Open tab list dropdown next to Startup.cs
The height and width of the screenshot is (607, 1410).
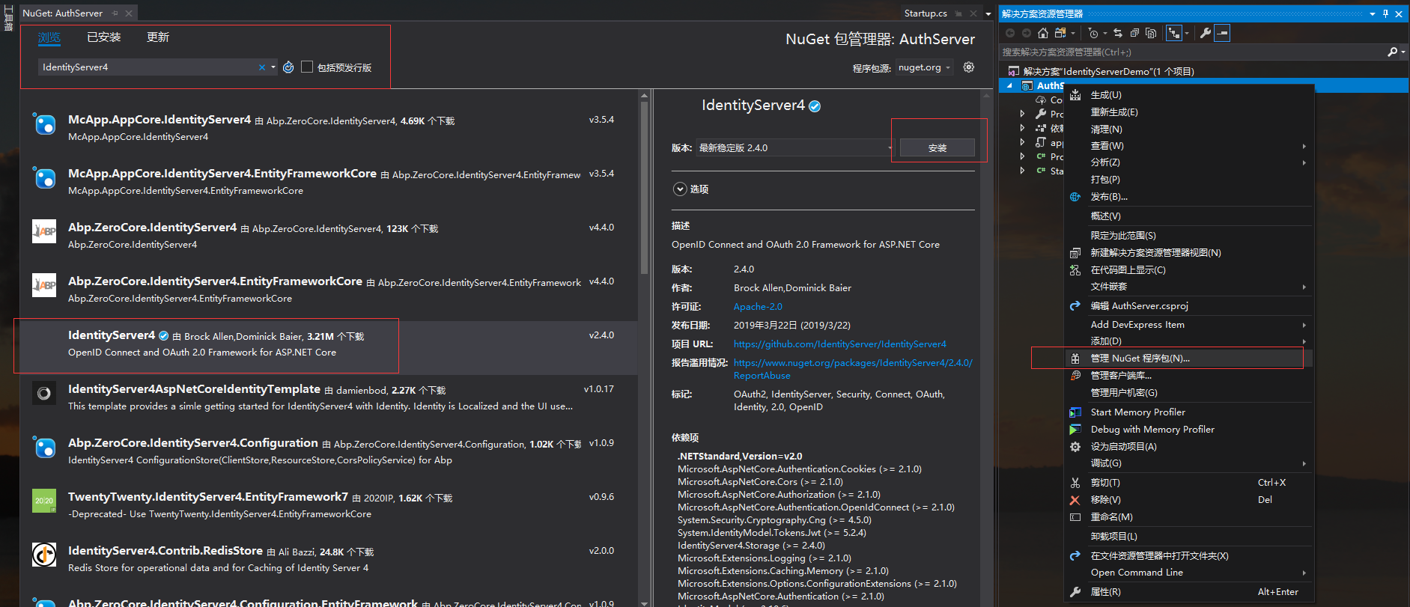[x=988, y=13]
